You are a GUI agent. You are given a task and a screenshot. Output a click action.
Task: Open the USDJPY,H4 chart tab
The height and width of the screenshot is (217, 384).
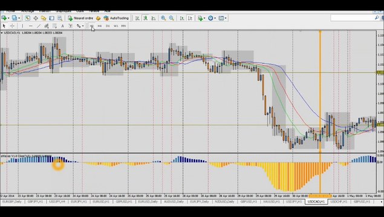coord(57,201)
